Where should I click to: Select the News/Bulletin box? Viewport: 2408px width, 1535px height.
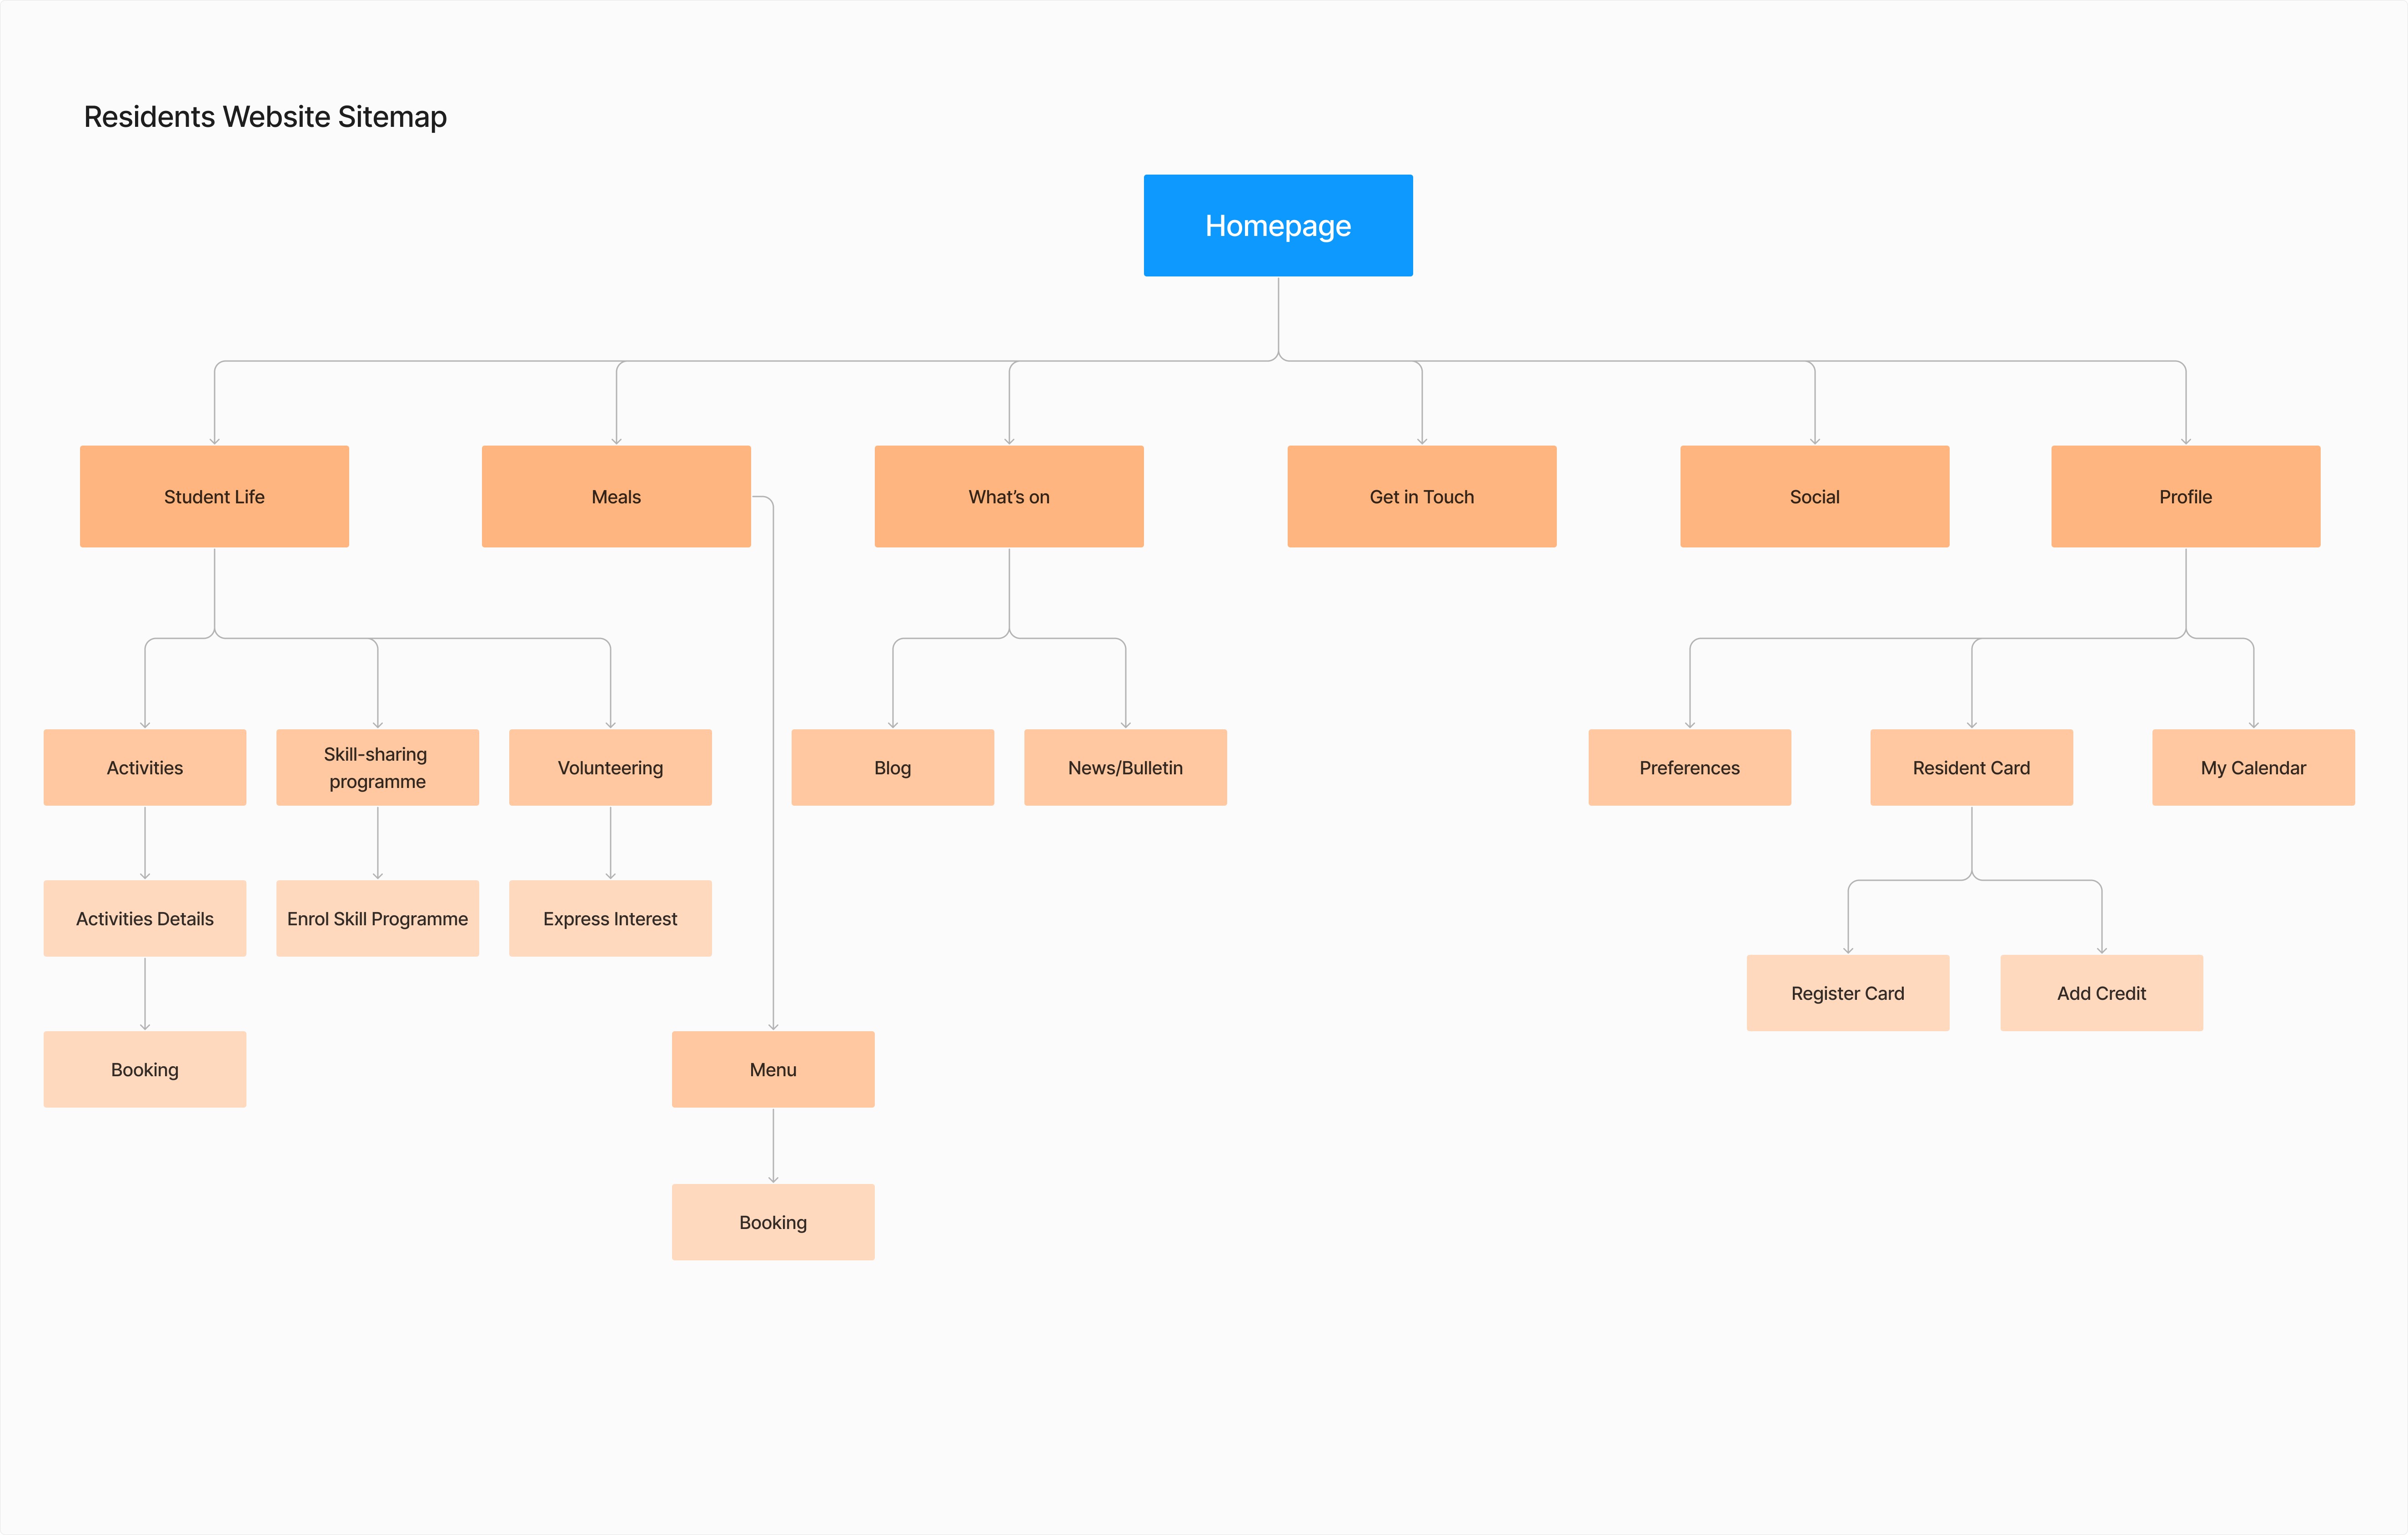point(1125,767)
